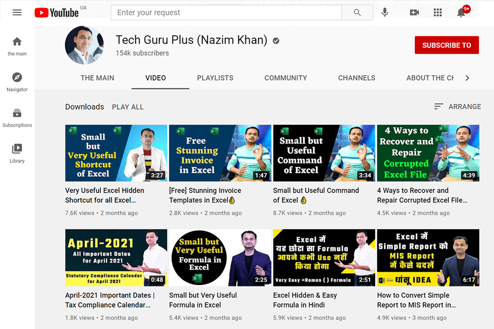Click PLAY ALL
Viewport: 494px width, 329px height.
pos(128,107)
